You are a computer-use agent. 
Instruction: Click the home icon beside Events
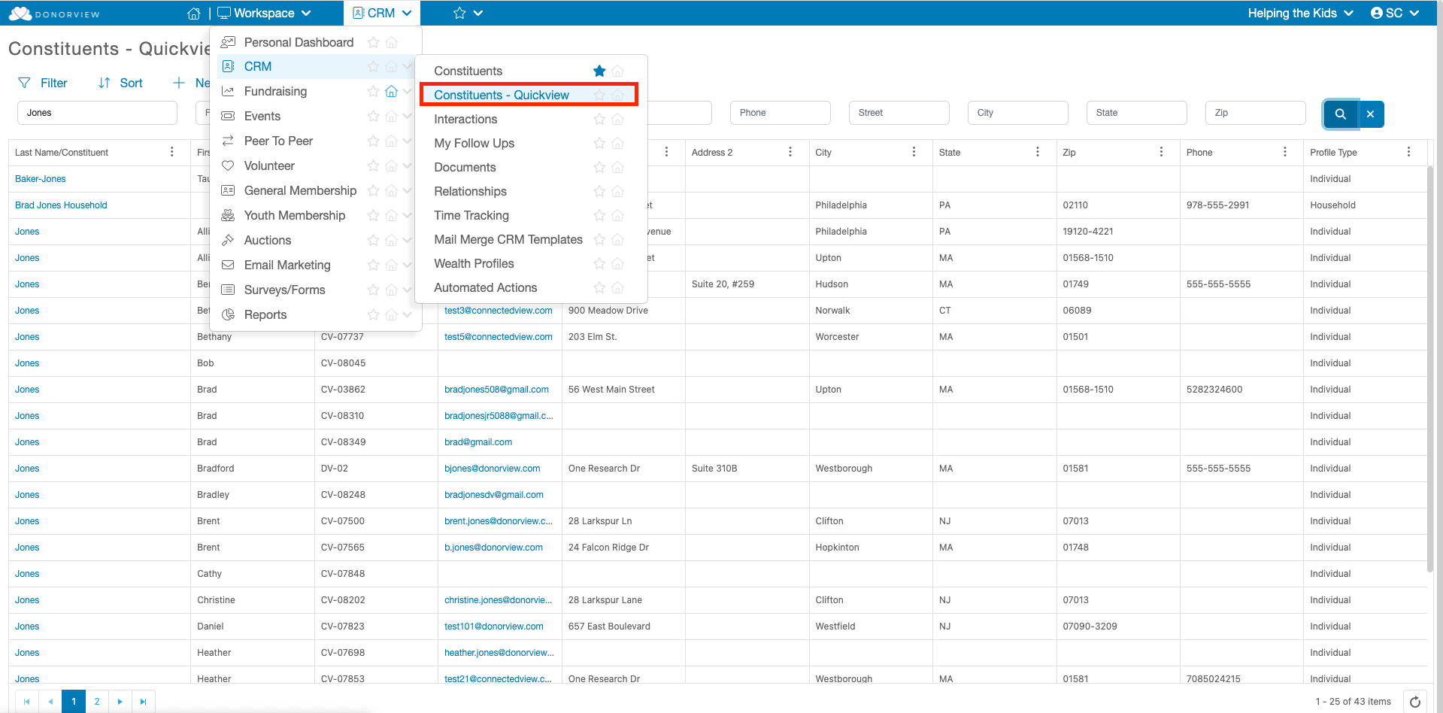(391, 117)
